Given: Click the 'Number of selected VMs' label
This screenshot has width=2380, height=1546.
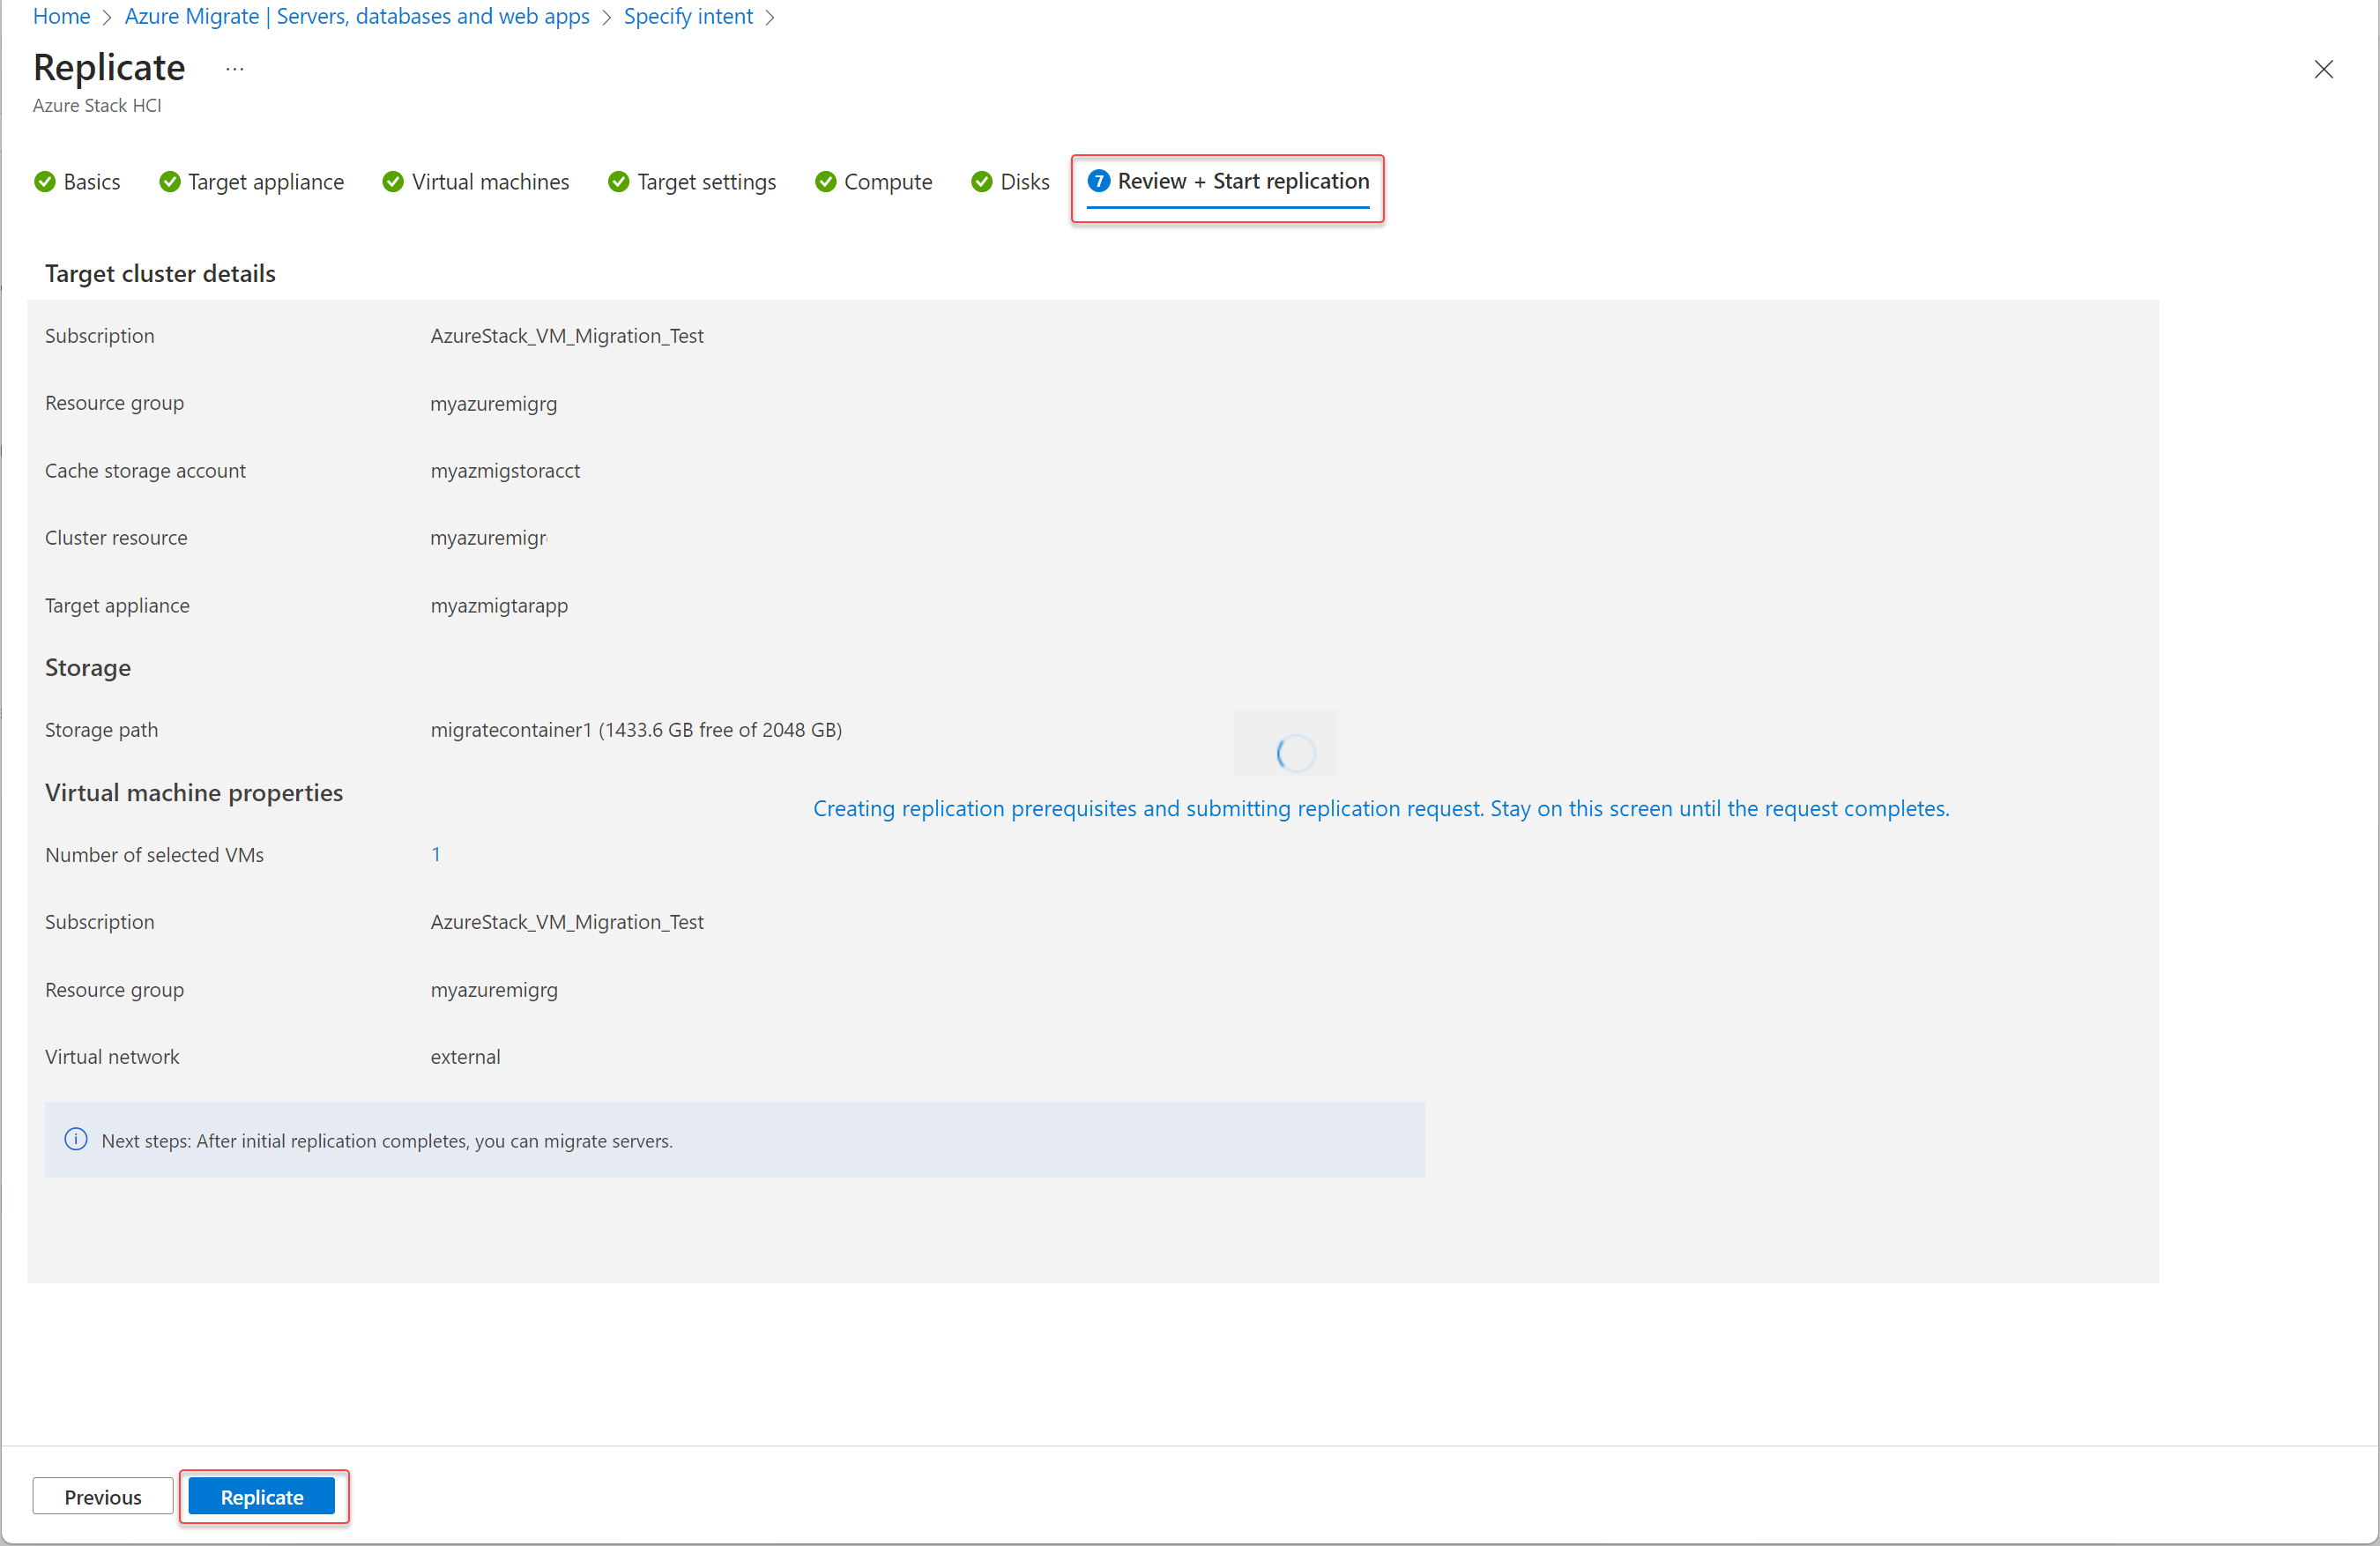Looking at the screenshot, I should pyautogui.click(x=154, y=855).
